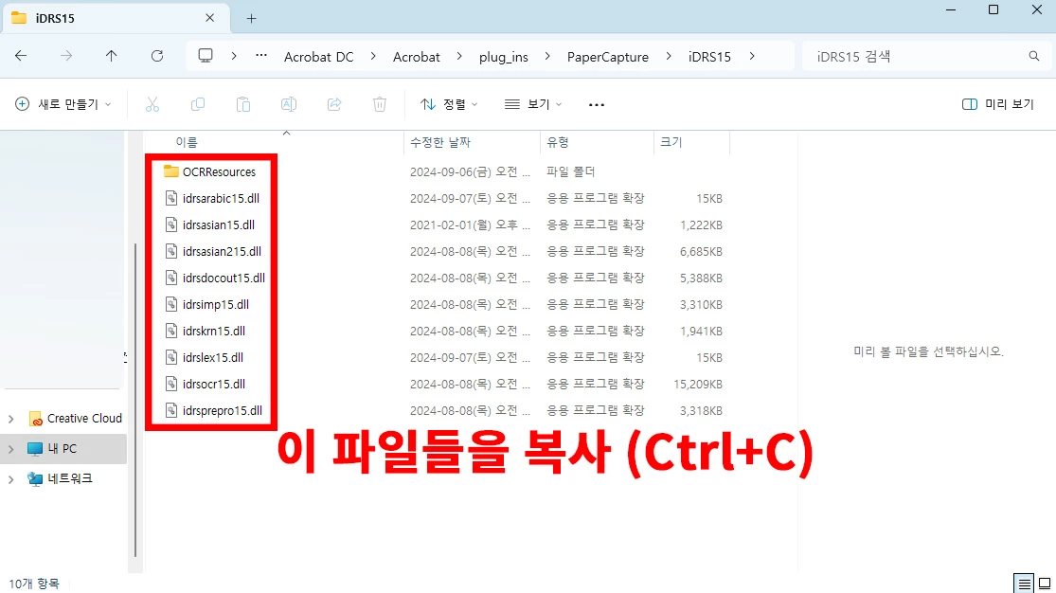Open the 새로 만들기 dropdown
The height and width of the screenshot is (593, 1056).
(63, 104)
